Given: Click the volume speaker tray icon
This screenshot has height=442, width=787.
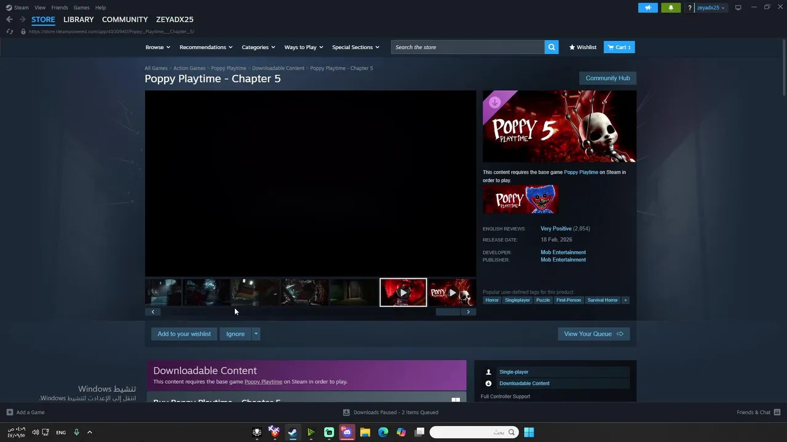Looking at the screenshot, I should click(36, 432).
